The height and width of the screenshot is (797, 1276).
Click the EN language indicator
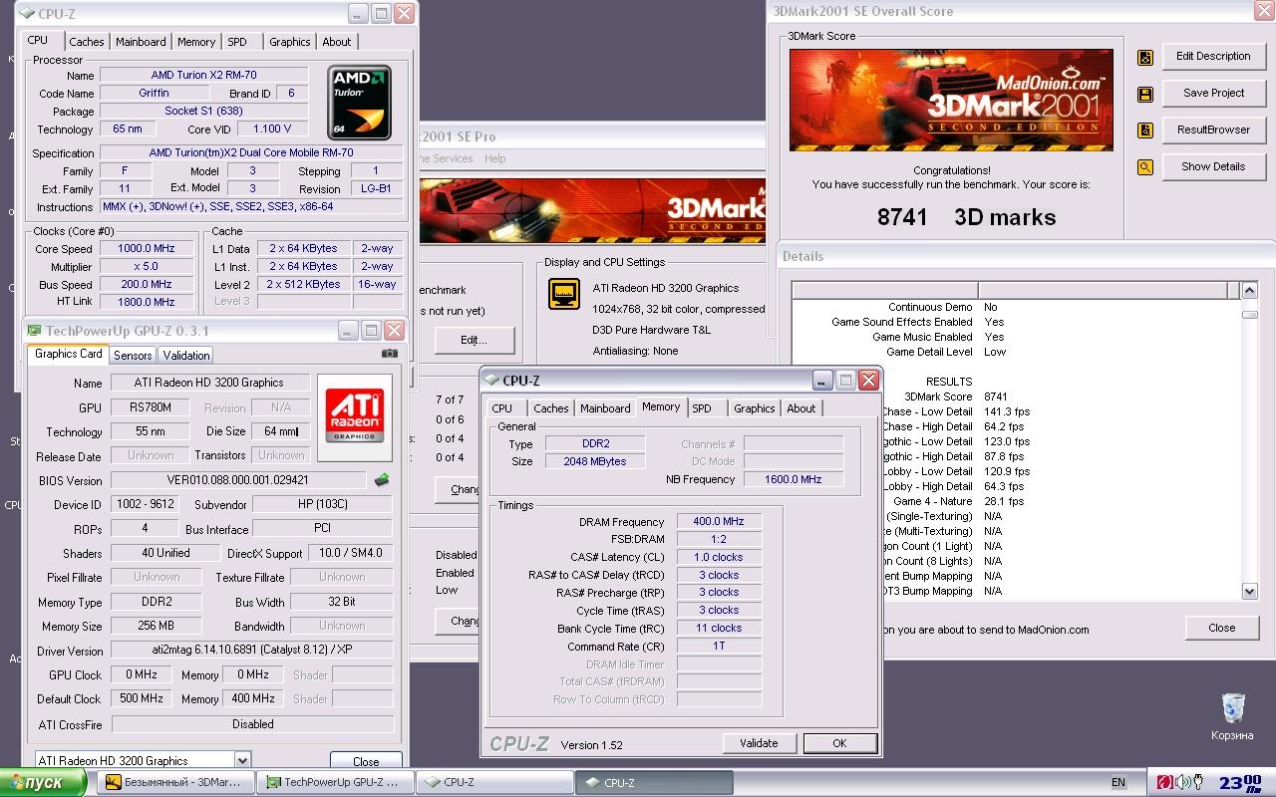coord(1118,783)
